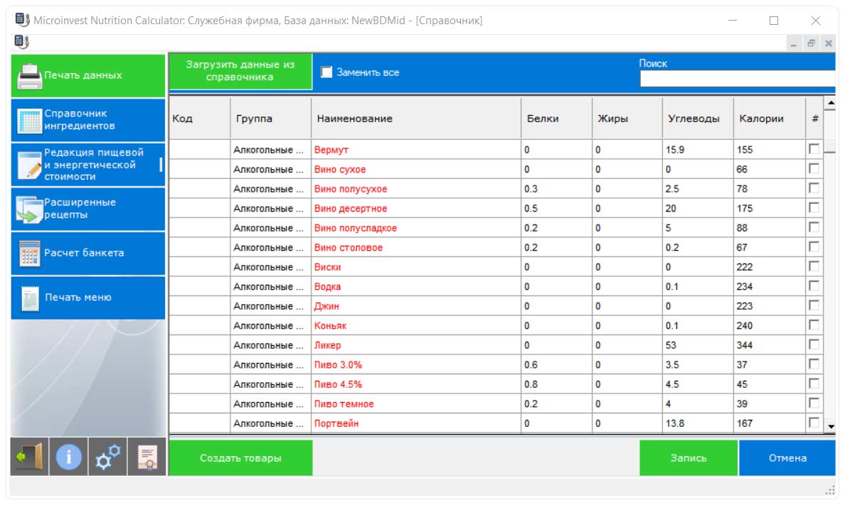
Task: Click the # column header
Action: 814,119
